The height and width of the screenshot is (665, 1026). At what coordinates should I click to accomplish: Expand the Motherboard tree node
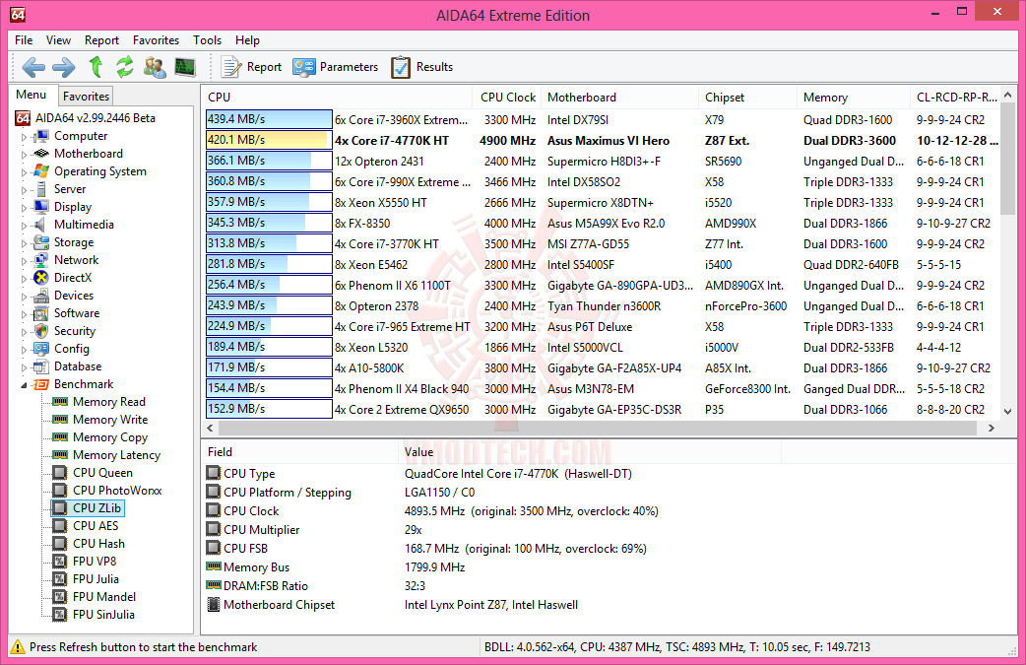click(x=25, y=154)
